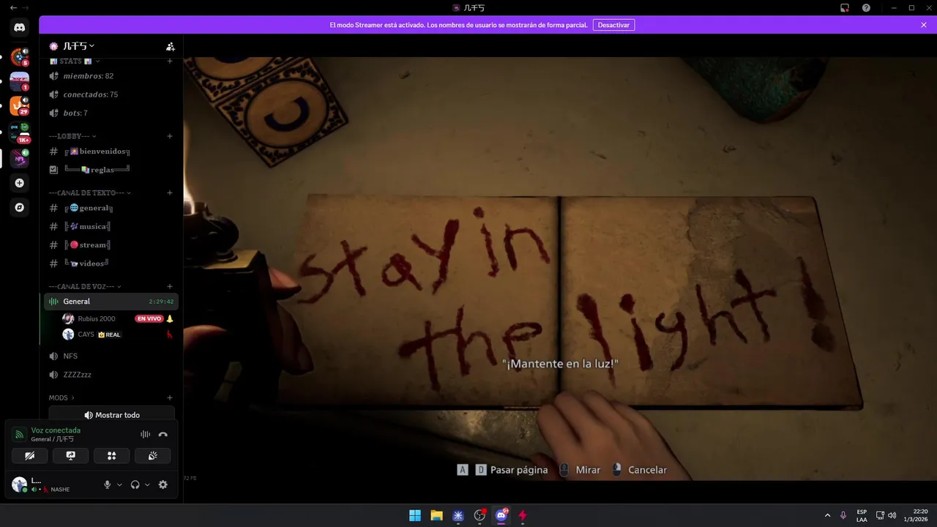This screenshot has height=527, width=937.
Task: Open the Discover servers compass icon
Action: [20, 207]
